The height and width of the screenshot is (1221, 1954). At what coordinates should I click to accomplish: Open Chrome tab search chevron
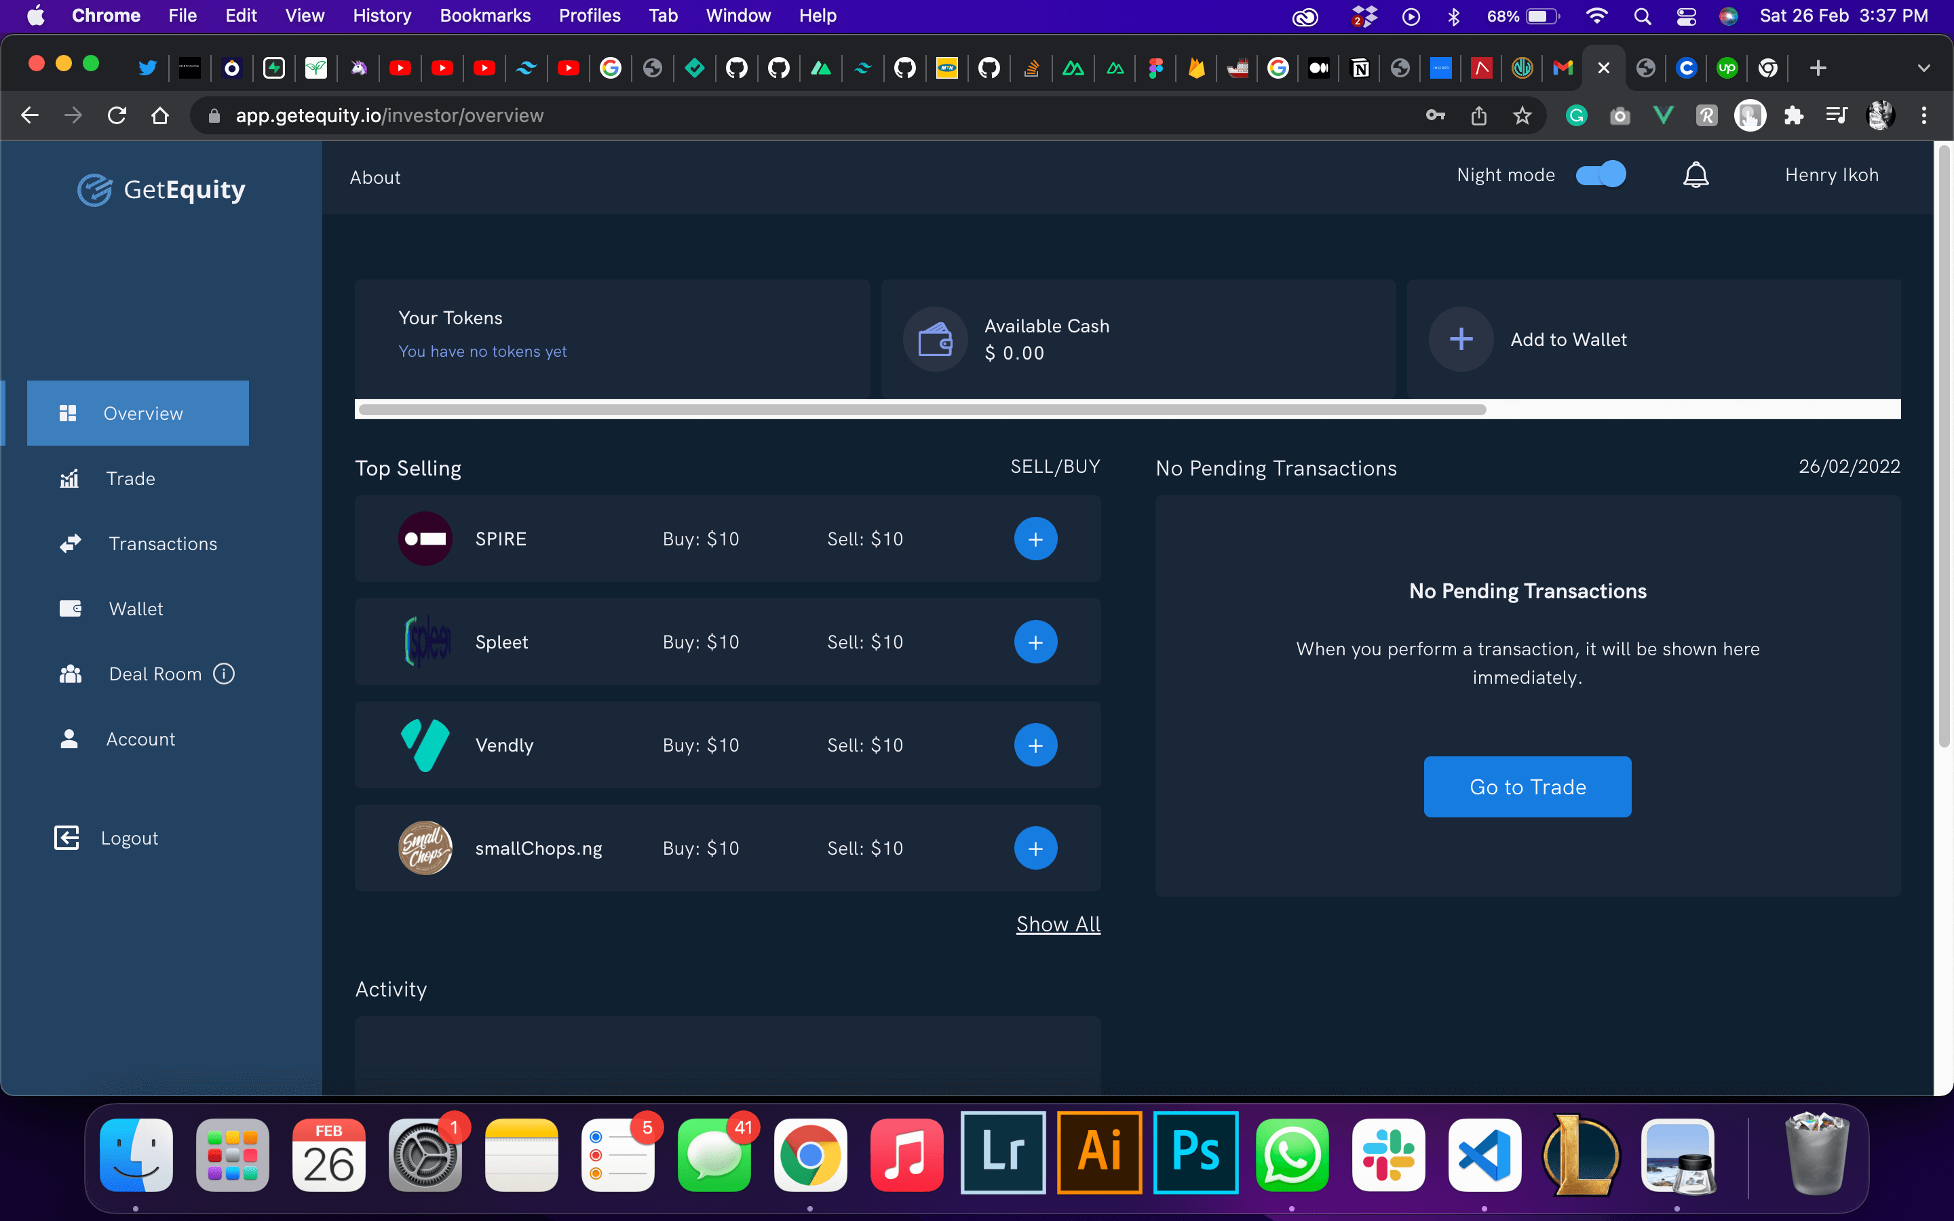pyautogui.click(x=1923, y=68)
